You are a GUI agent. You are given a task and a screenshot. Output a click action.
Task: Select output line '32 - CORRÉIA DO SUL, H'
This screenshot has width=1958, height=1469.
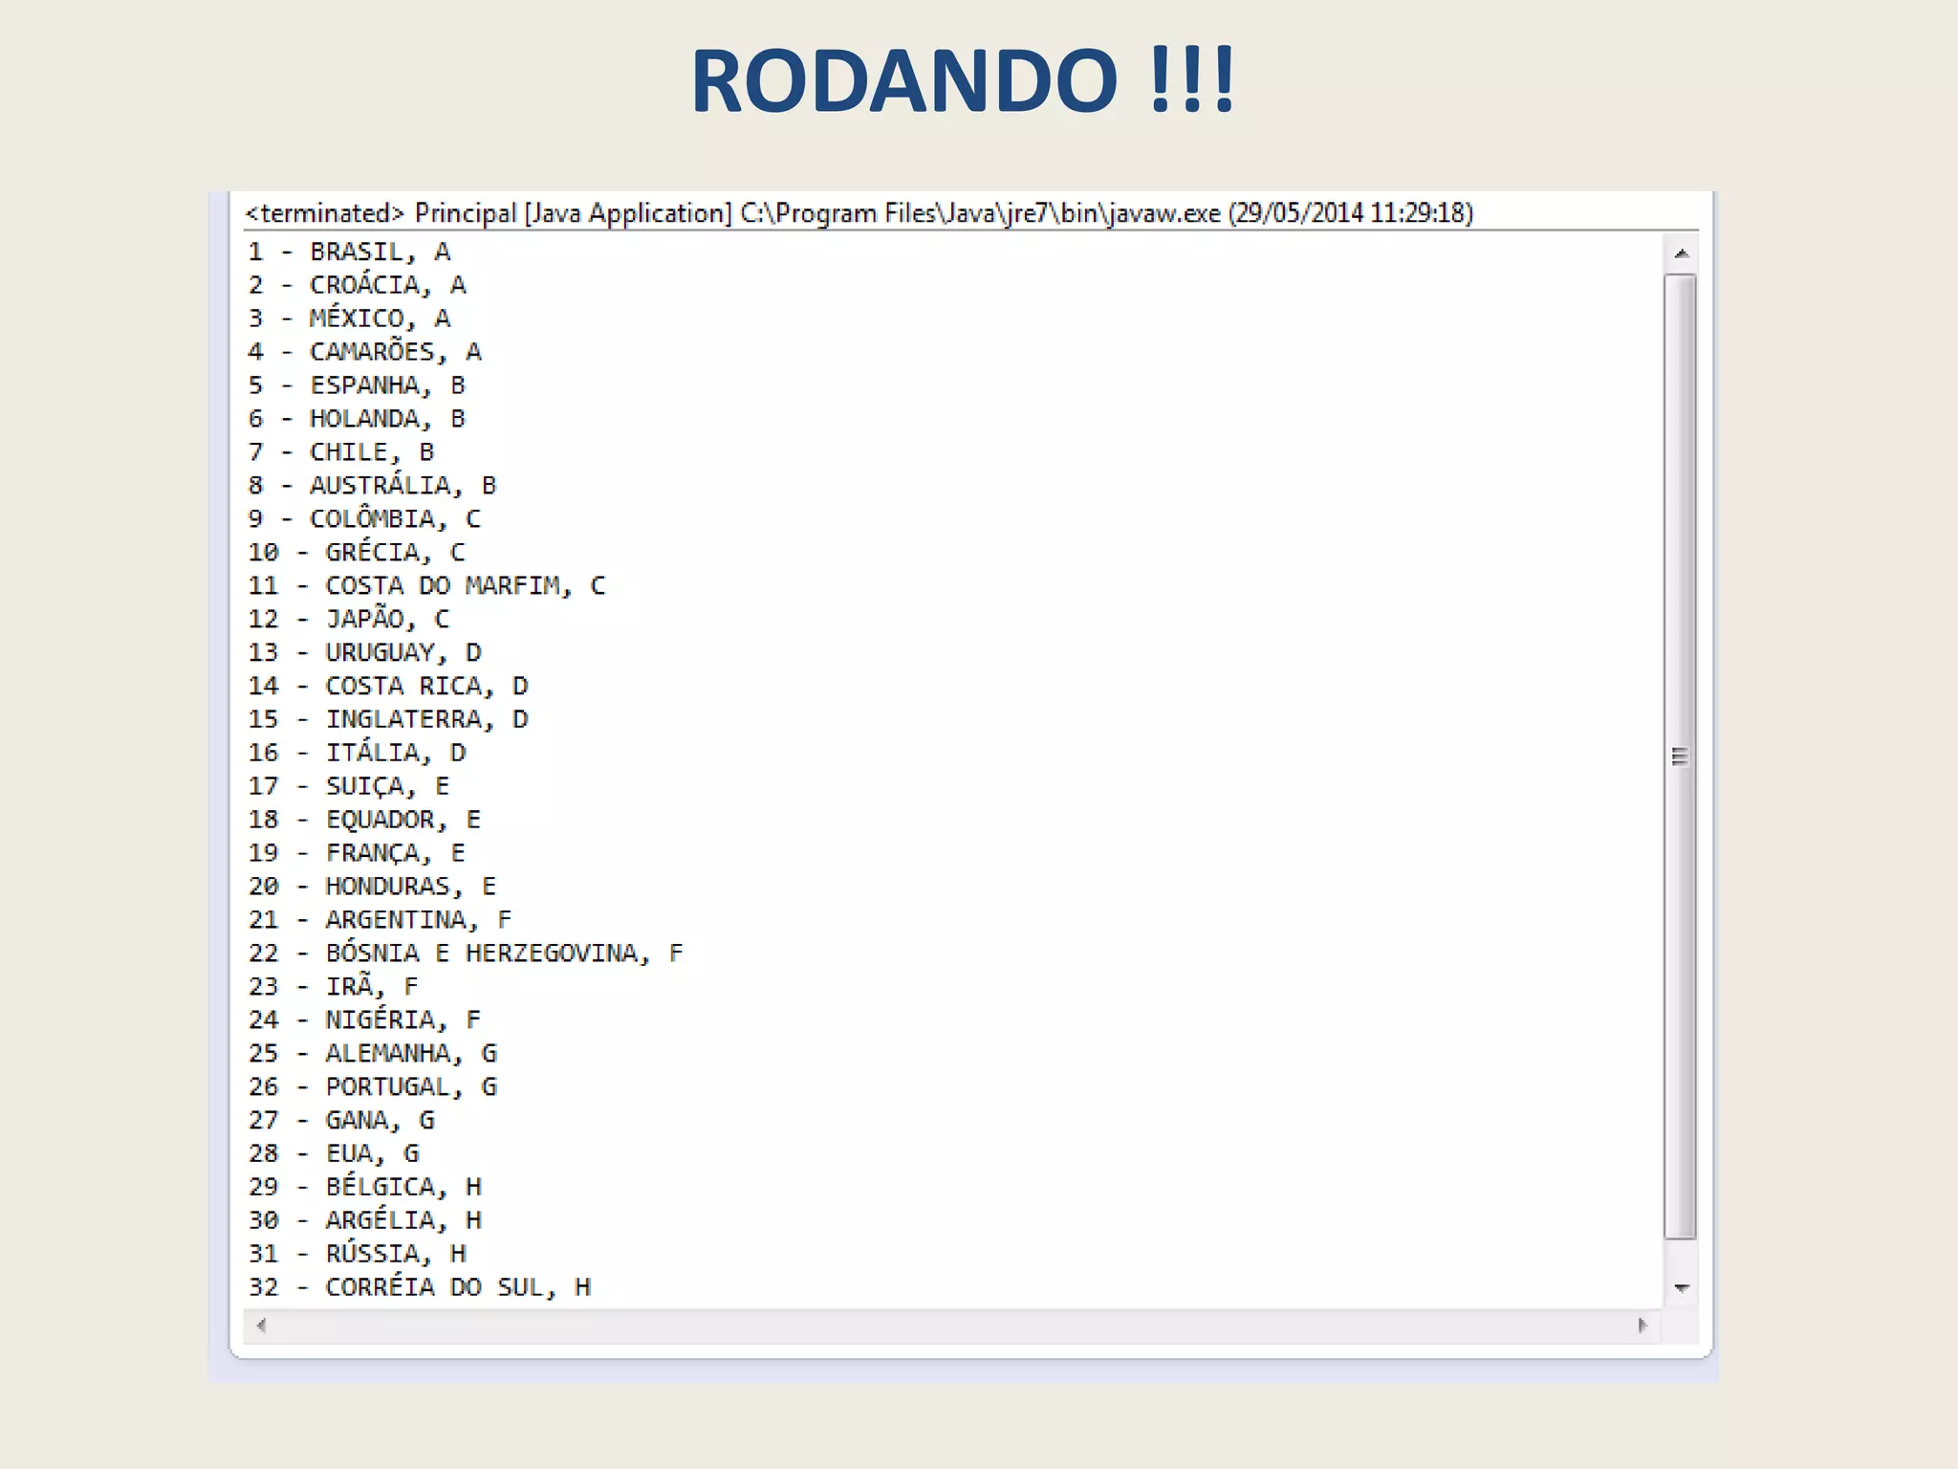point(419,1286)
